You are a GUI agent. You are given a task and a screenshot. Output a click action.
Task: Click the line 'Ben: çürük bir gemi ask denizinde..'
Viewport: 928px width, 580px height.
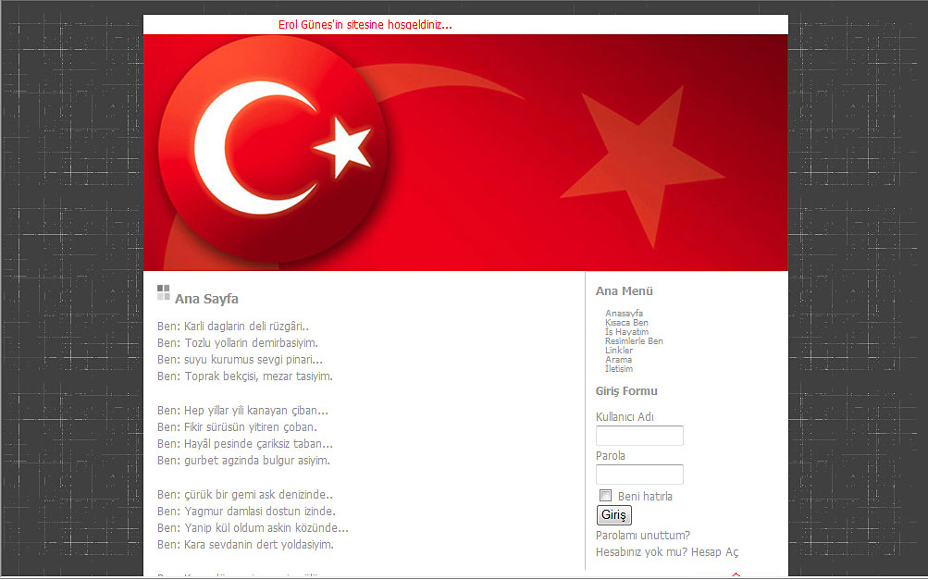245,494
